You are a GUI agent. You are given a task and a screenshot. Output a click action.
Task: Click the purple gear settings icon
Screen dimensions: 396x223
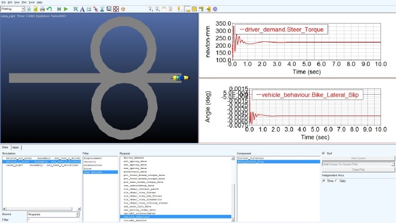pyautogui.click(x=215, y=9)
